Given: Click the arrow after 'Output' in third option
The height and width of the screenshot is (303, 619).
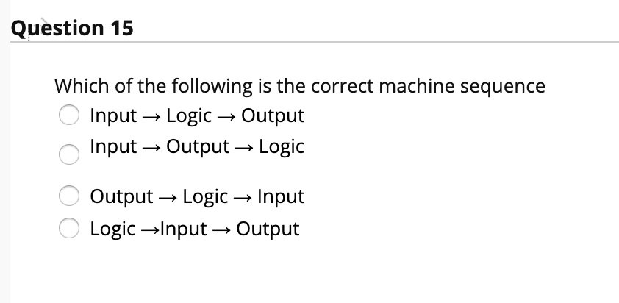Looking at the screenshot, I should pos(168,198).
